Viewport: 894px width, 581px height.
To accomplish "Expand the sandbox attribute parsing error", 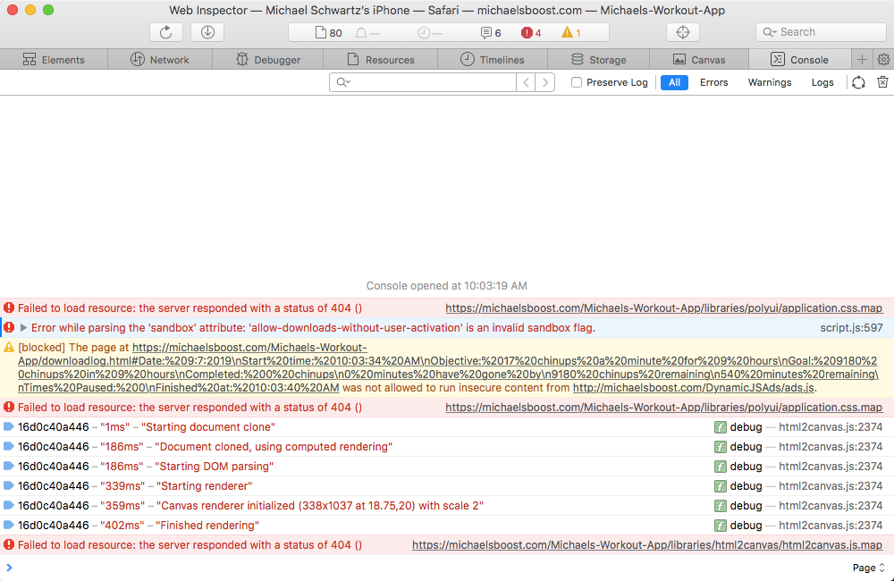I will coord(22,327).
